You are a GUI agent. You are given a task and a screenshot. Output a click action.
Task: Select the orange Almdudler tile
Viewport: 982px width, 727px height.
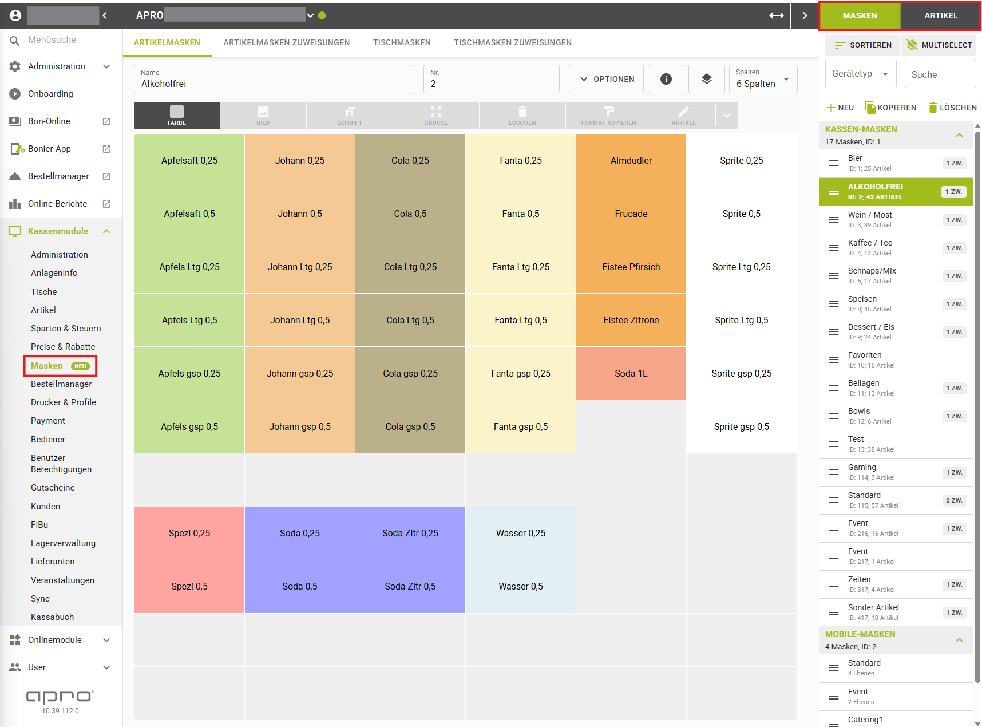pyautogui.click(x=631, y=160)
